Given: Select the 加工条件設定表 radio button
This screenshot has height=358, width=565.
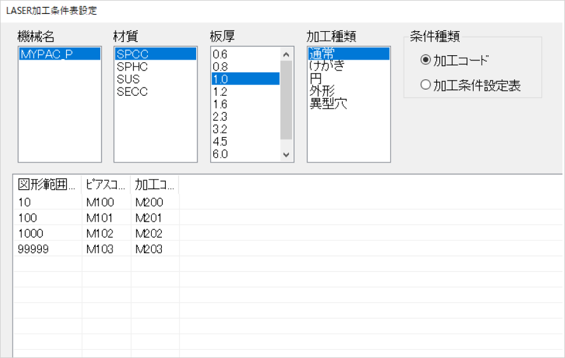Looking at the screenshot, I should (x=425, y=86).
